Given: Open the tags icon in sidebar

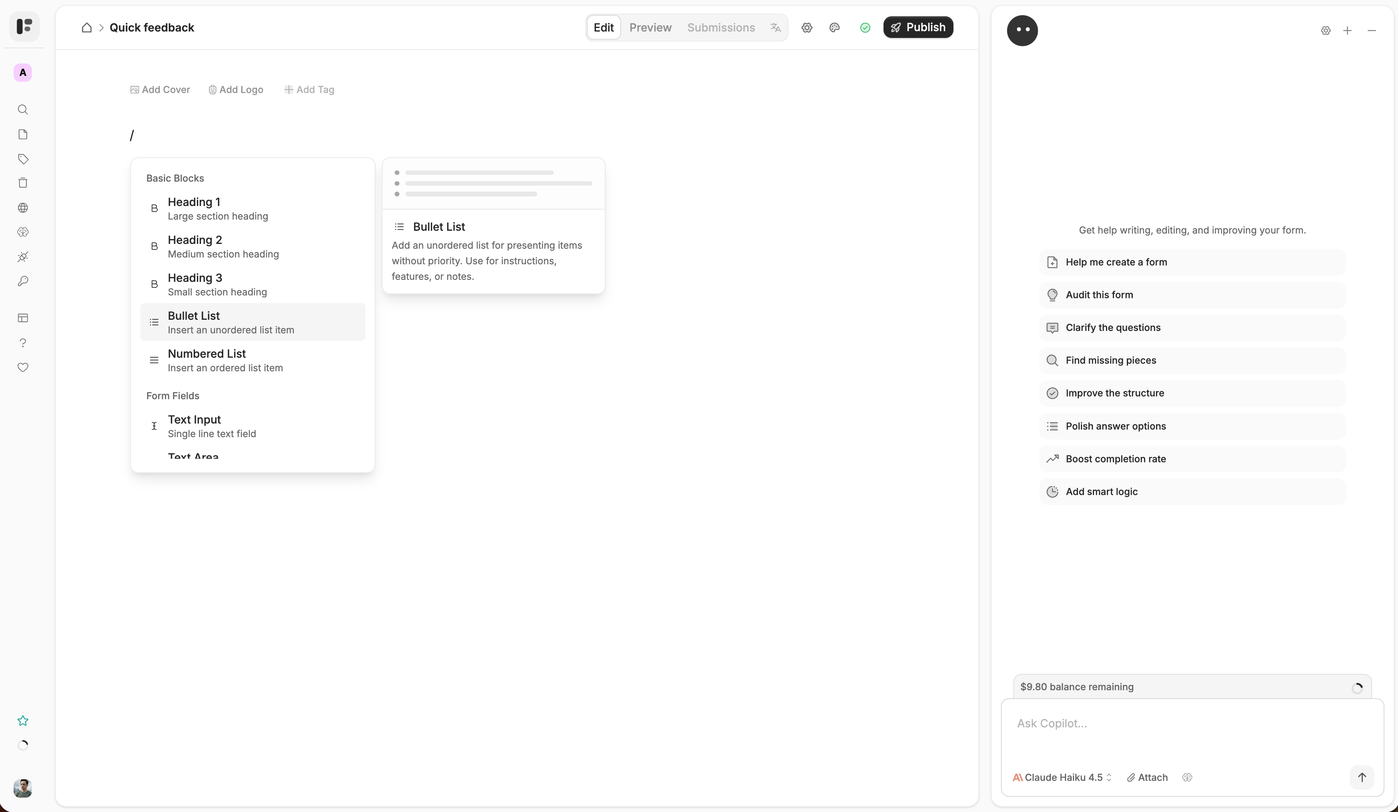Looking at the screenshot, I should point(23,159).
